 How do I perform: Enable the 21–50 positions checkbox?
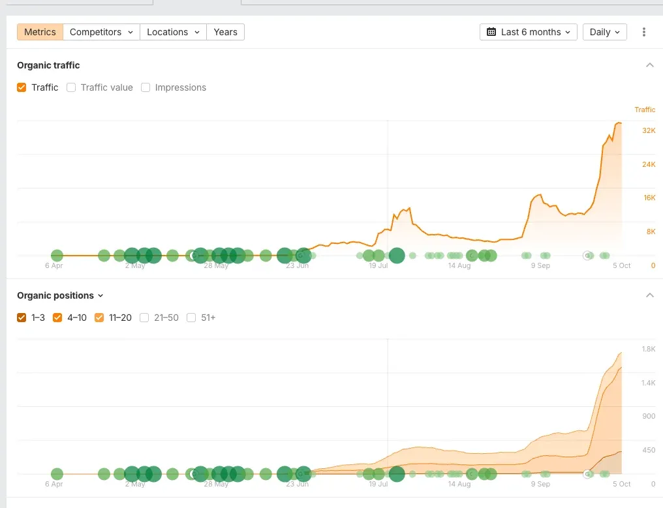coord(144,318)
